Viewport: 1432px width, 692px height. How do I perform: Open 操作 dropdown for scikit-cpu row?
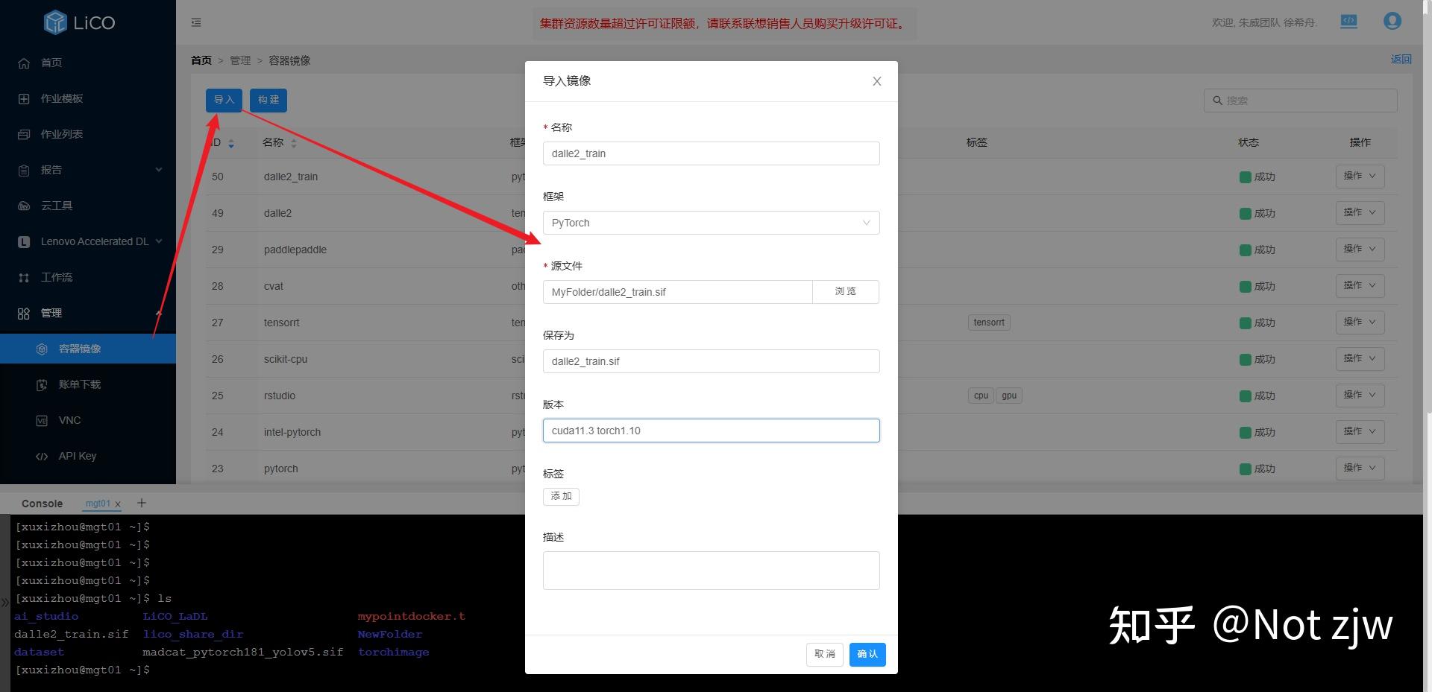point(1360,359)
